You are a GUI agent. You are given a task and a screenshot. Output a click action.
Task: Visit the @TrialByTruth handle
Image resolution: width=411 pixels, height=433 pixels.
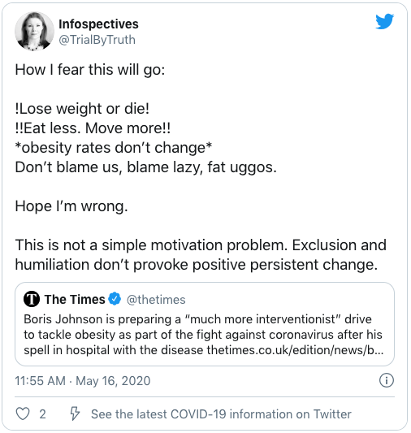coord(97,40)
